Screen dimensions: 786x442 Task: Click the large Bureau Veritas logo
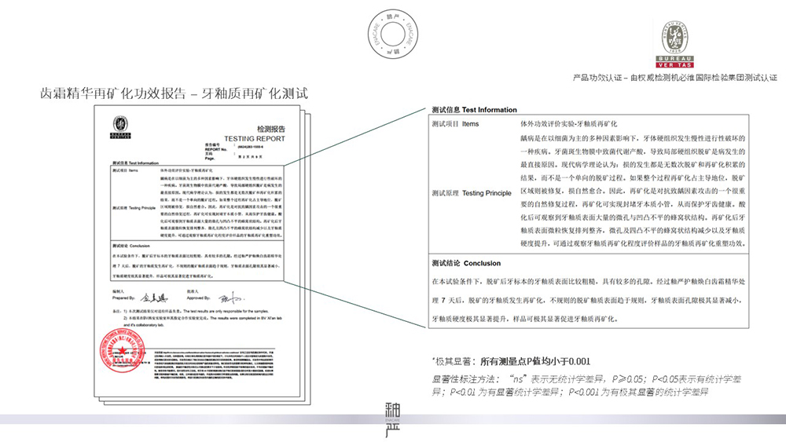[x=674, y=43]
